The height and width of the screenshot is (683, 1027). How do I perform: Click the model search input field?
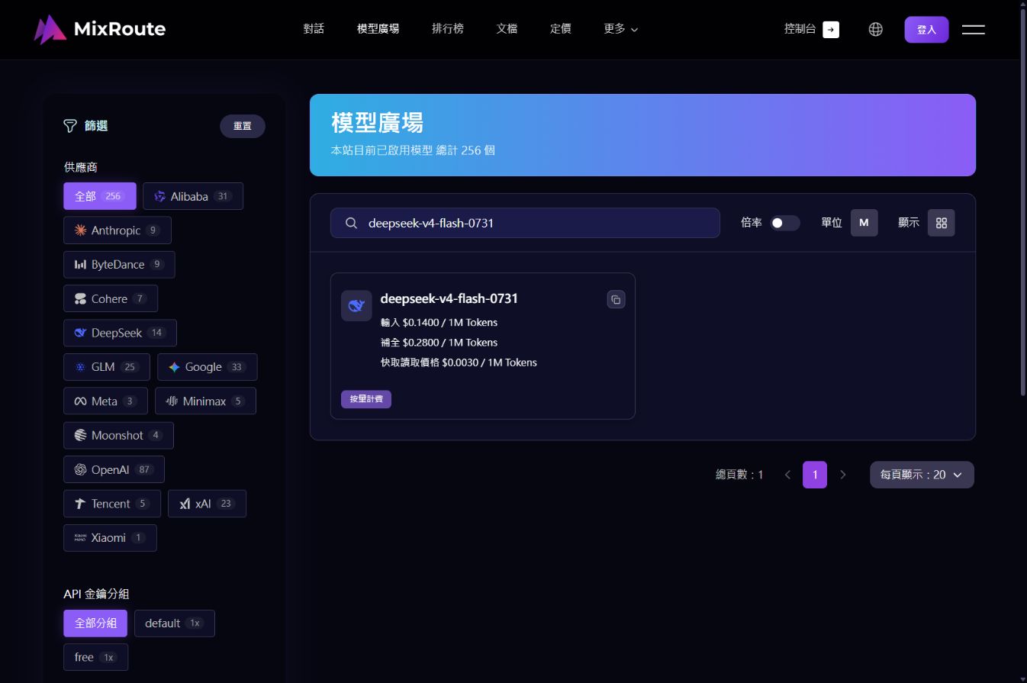point(525,223)
